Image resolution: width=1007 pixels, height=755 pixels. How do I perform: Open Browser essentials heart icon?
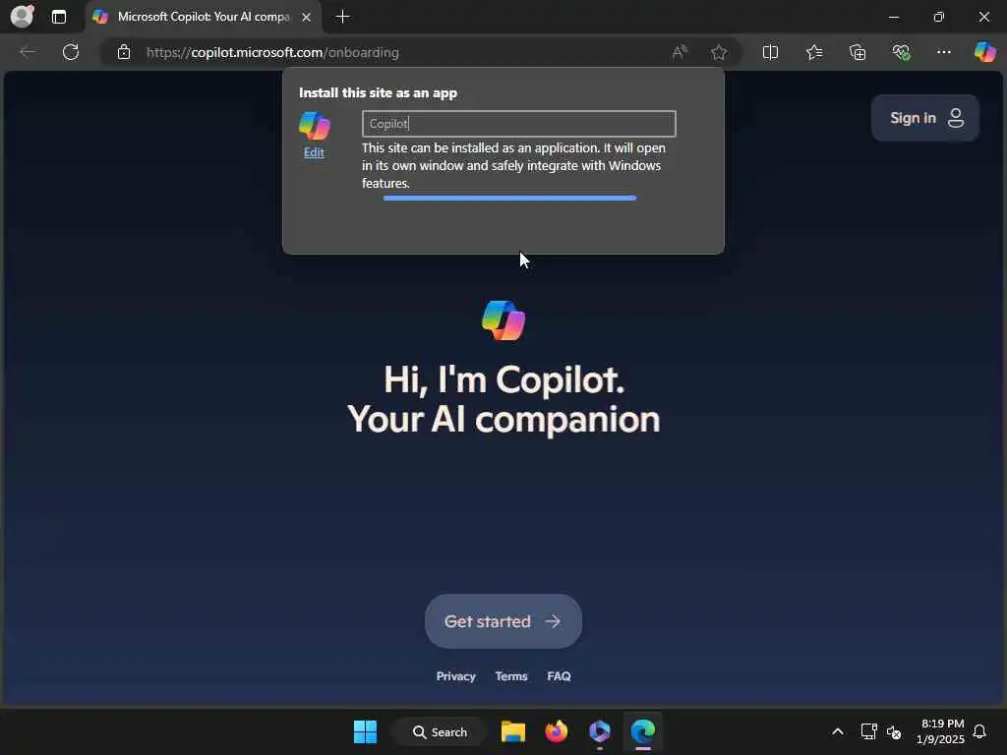[x=901, y=52]
